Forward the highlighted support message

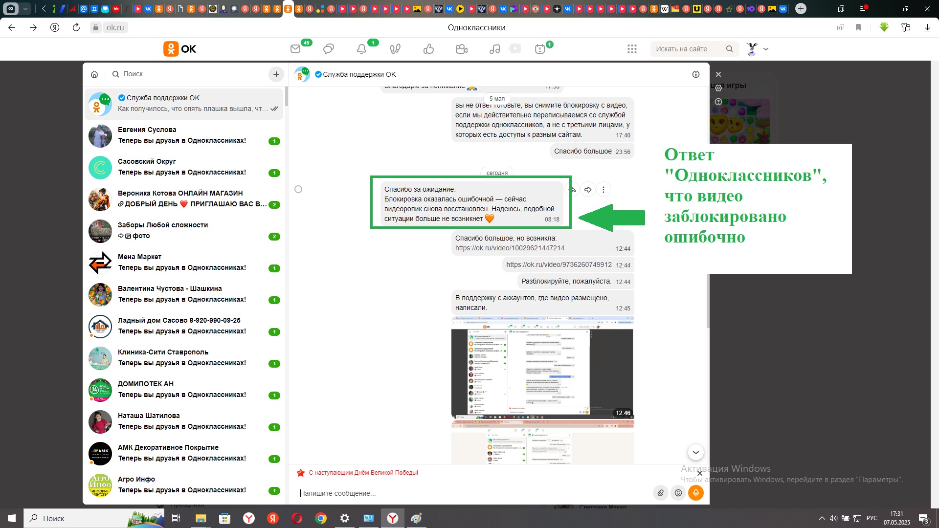pyautogui.click(x=588, y=190)
